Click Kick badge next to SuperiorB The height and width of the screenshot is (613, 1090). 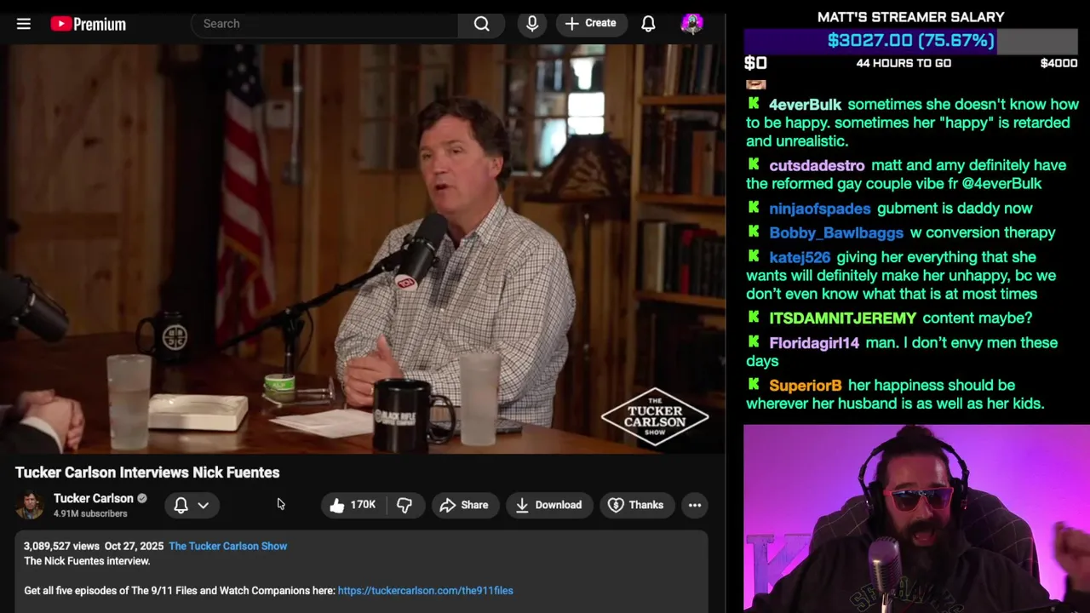pyautogui.click(x=754, y=385)
